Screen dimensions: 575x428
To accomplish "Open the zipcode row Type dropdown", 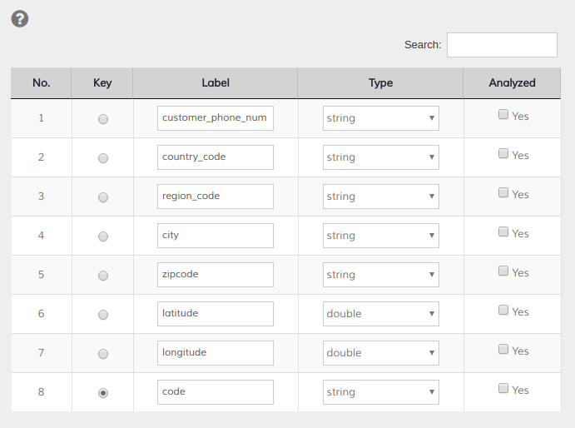I will pyautogui.click(x=380, y=275).
